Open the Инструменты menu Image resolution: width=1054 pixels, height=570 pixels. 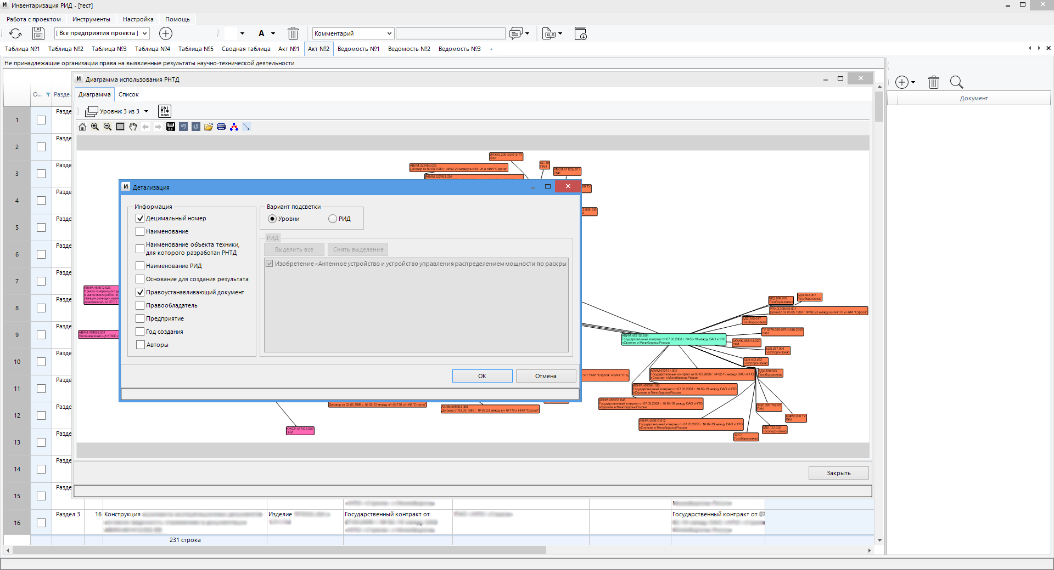91,19
